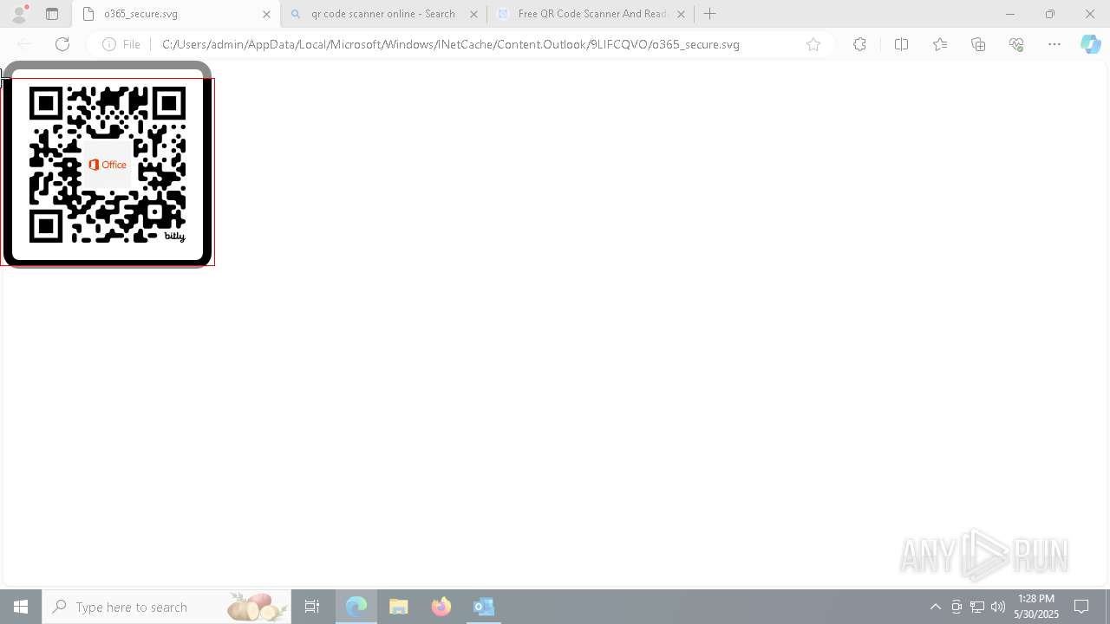Click the QR code image
Viewport: 1110px width, 624px height.
(x=108, y=165)
